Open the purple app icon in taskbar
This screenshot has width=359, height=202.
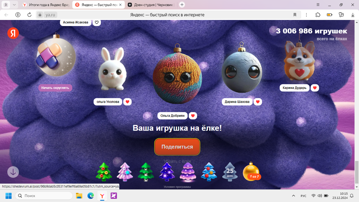point(114,196)
